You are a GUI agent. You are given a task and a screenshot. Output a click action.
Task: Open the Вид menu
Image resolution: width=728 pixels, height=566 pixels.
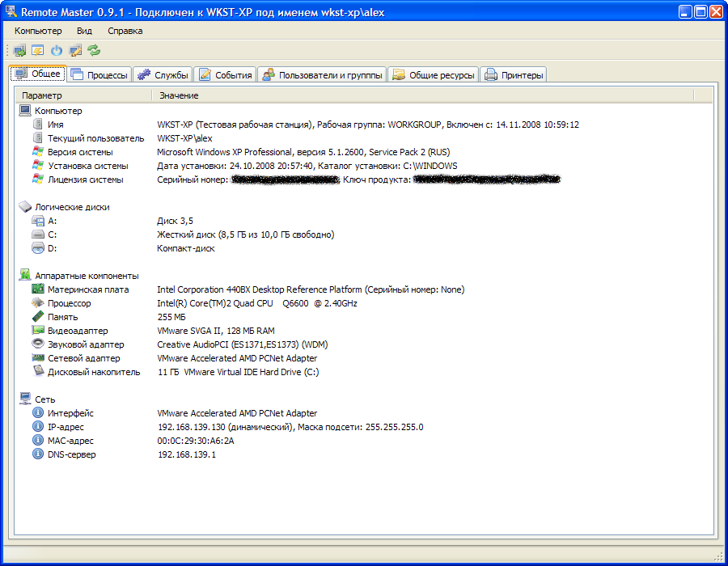pos(84,31)
